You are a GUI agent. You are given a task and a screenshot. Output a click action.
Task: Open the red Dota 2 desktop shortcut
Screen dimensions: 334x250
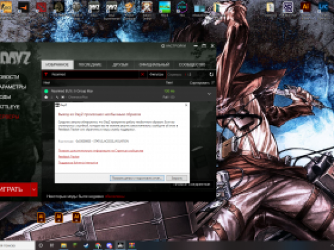[x=41, y=7]
